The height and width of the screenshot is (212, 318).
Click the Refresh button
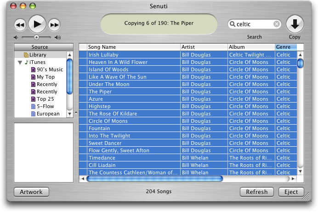(x=257, y=192)
